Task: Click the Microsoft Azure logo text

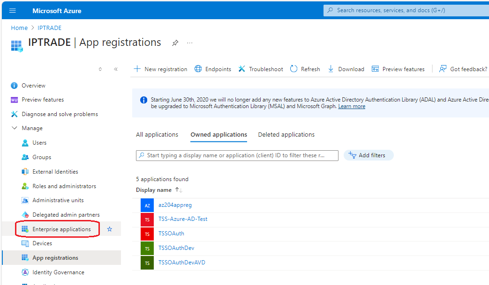Action: 57,11
